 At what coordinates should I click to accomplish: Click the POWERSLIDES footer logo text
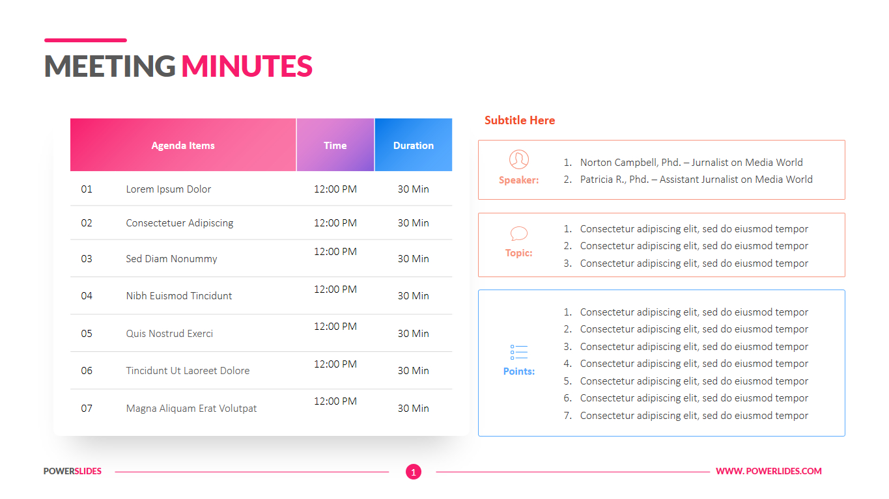click(72, 471)
